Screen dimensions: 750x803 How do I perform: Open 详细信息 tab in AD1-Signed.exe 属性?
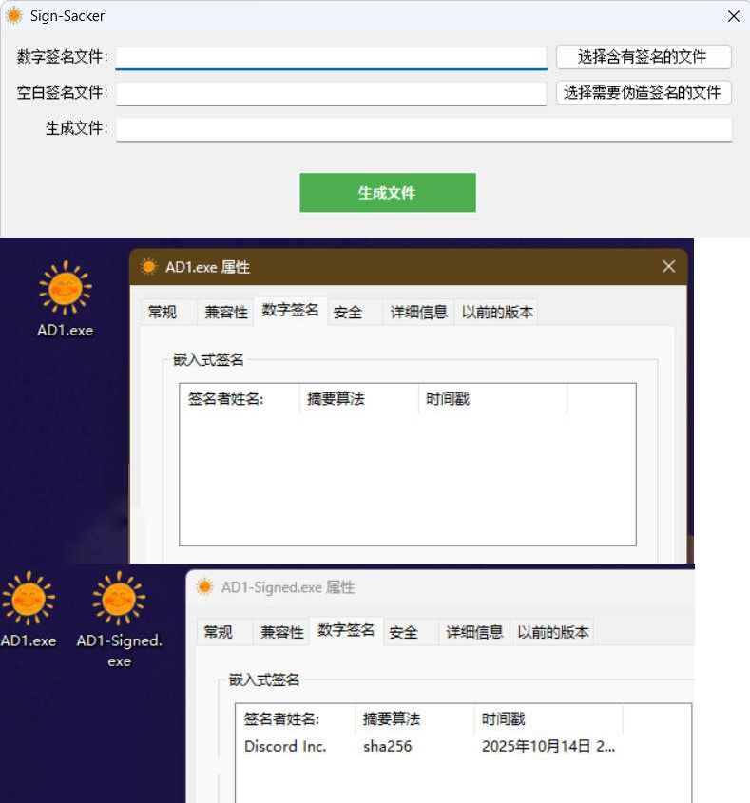click(x=474, y=632)
